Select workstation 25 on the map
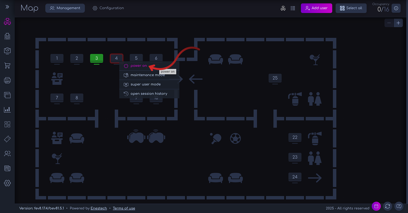 [x=275, y=78]
